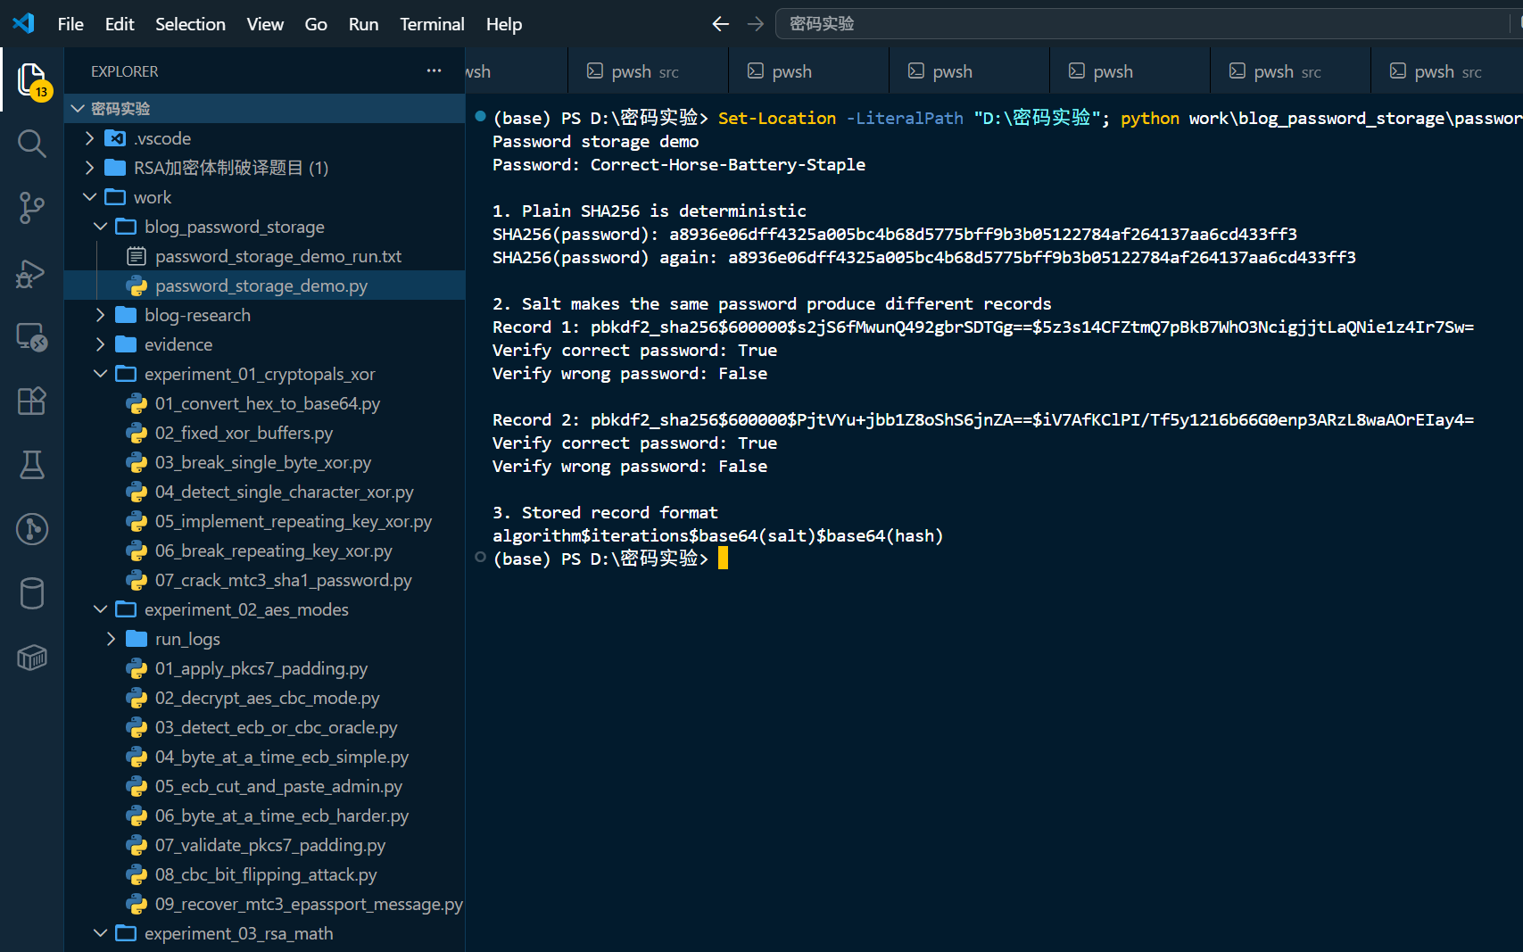Collapse the work folder chevron
Viewport: 1523px width, 952px height.
[x=89, y=197]
